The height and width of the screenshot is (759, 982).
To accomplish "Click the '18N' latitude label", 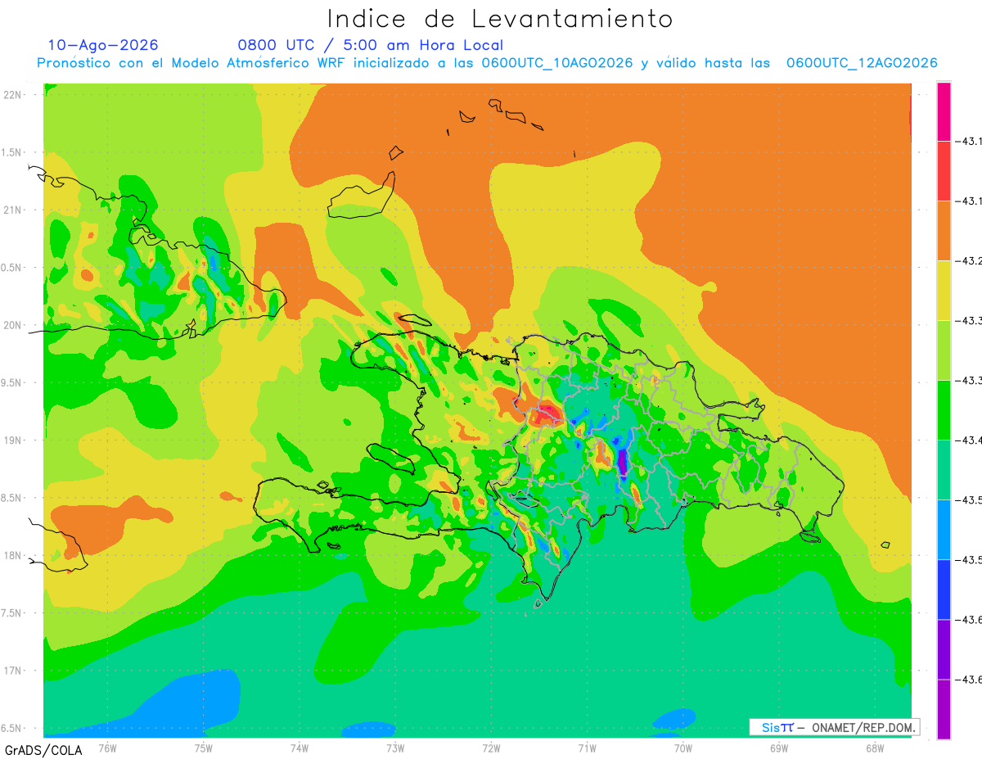I will 12,555.
